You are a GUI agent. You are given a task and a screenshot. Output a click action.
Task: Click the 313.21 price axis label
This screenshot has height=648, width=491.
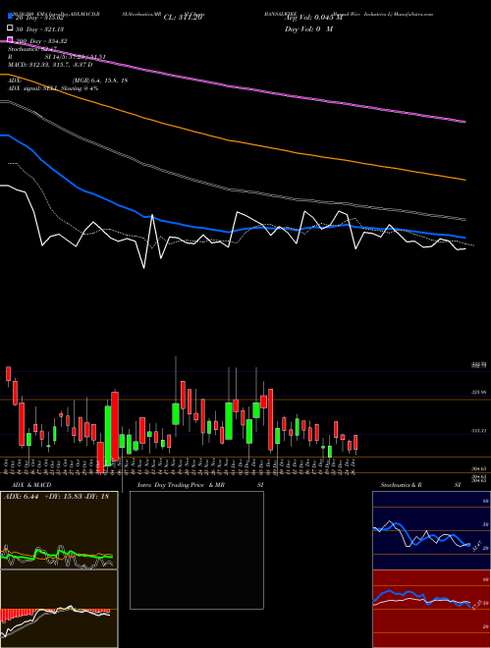pos(479,431)
